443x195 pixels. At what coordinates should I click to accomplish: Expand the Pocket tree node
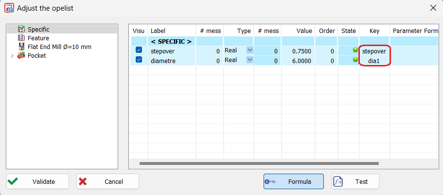[x=12, y=56]
